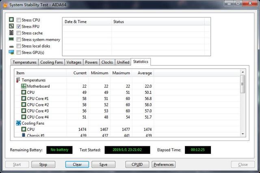Select the Temperatures group label

pos(34,80)
